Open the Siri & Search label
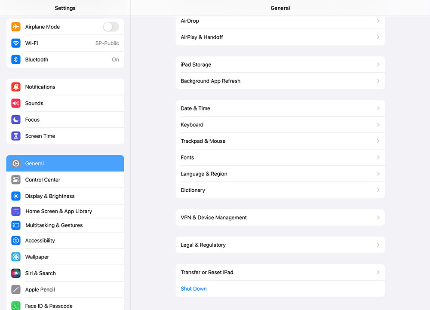Image resolution: width=430 pixels, height=310 pixels. coord(40,273)
